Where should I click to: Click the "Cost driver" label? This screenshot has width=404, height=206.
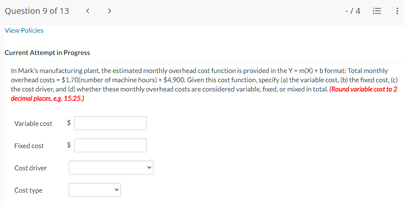pyautogui.click(x=31, y=168)
